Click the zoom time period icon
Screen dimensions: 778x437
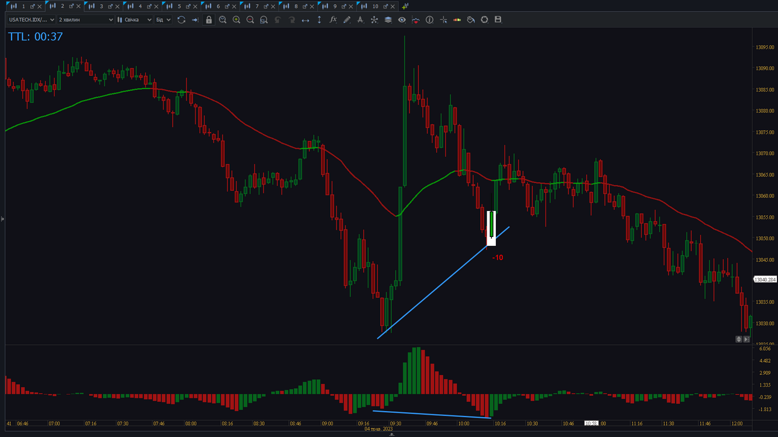(223, 20)
